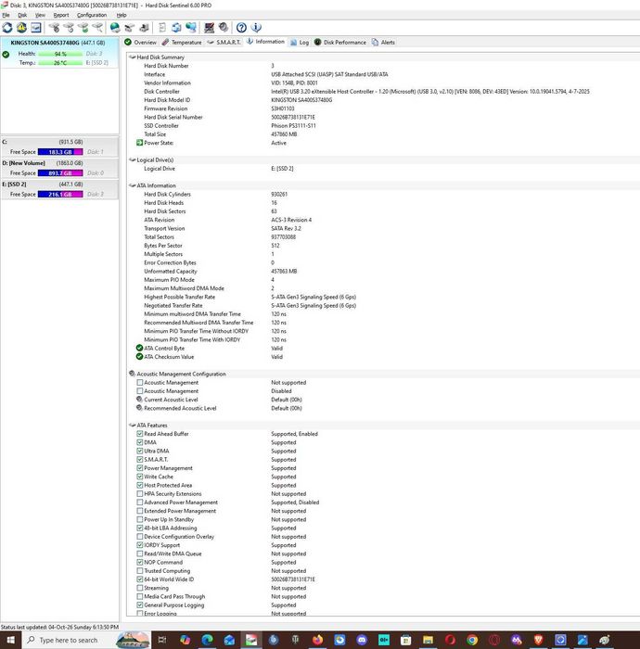The image size is (640, 649).
Task: Click the networked computers toolbar icon
Action: coord(191,28)
